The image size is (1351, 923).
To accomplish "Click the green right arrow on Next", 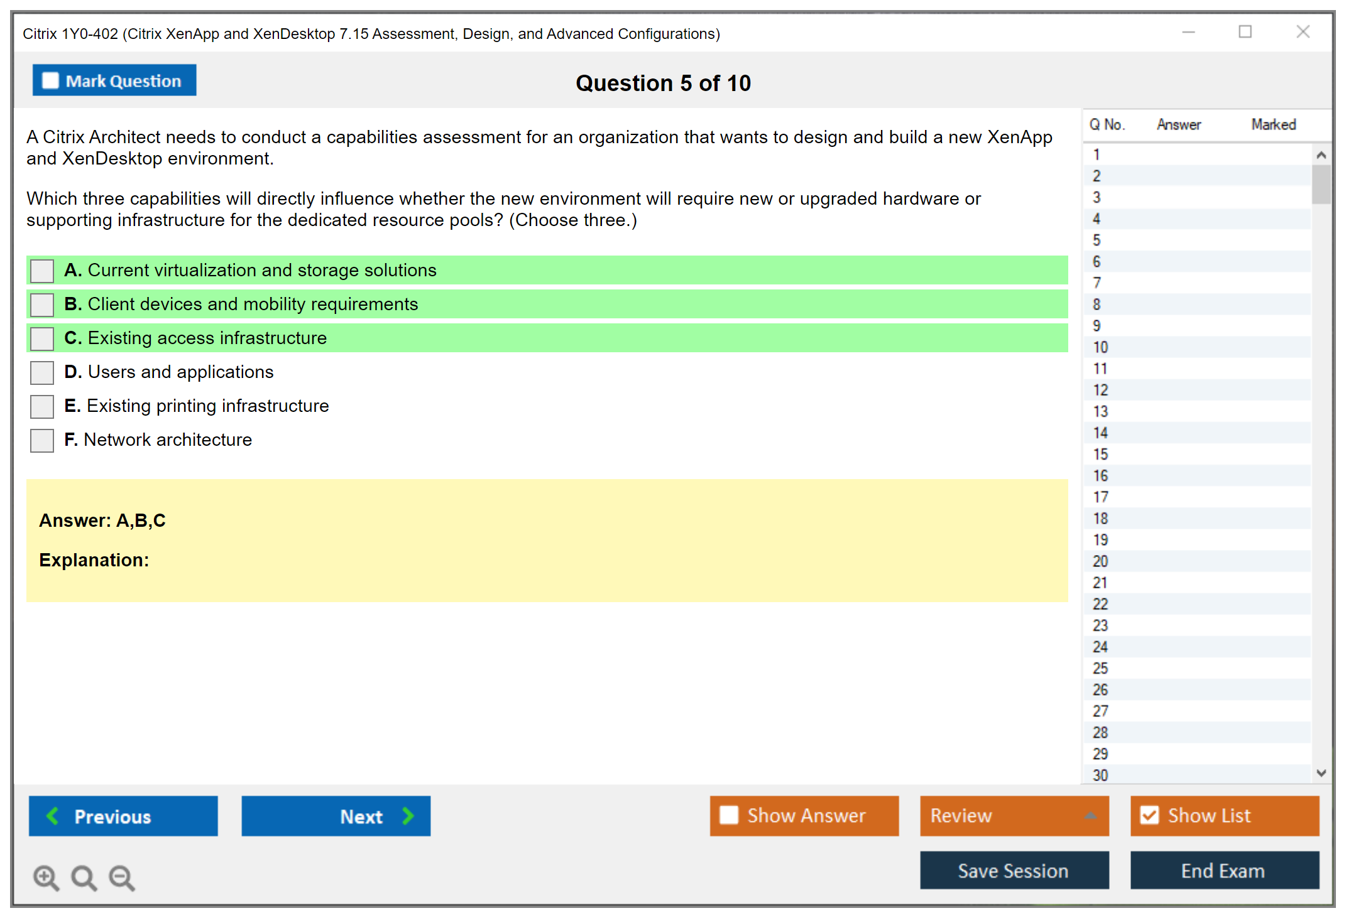I will click(x=408, y=816).
